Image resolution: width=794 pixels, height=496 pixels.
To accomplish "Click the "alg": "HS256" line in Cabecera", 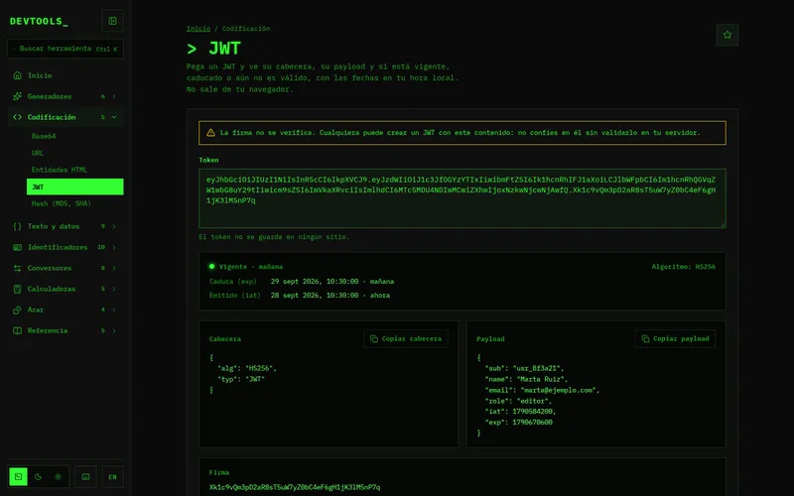I will [x=247, y=368].
